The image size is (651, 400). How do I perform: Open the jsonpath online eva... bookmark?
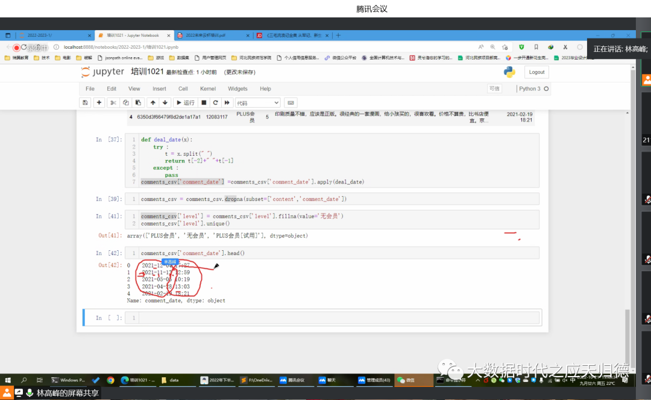[x=120, y=58]
